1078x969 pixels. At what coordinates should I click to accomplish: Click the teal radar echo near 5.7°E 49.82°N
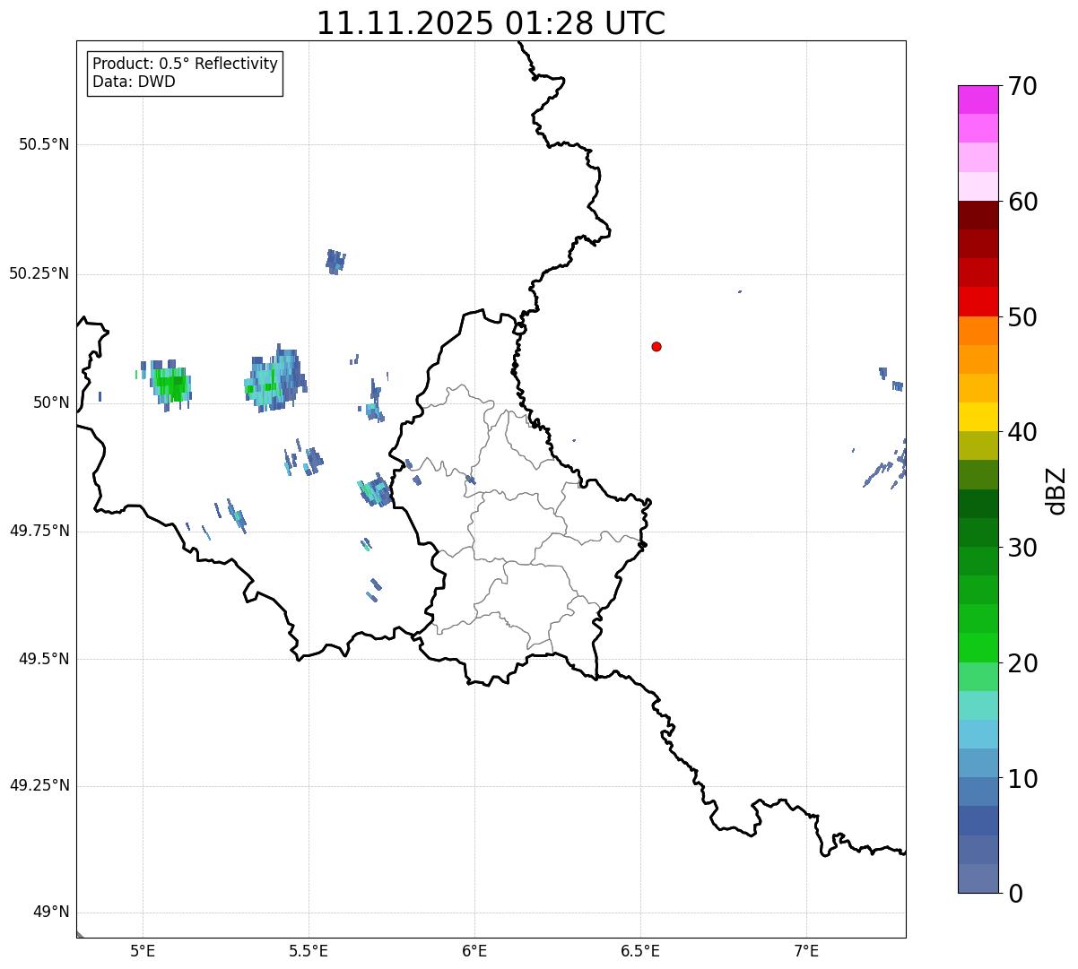(x=374, y=490)
